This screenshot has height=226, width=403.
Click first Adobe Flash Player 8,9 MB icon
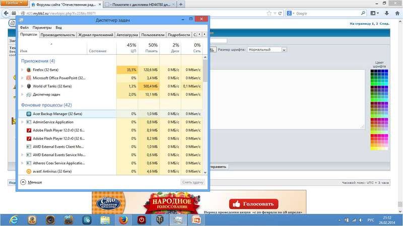(x=29, y=130)
